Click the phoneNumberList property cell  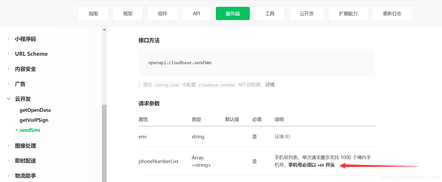click(x=159, y=161)
